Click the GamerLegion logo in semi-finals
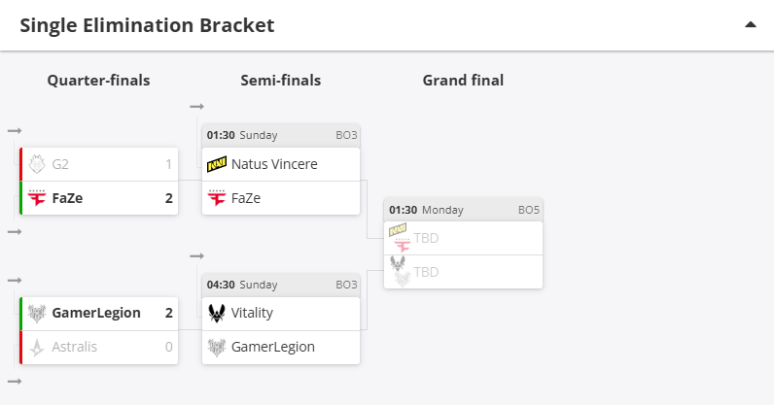 (x=217, y=347)
